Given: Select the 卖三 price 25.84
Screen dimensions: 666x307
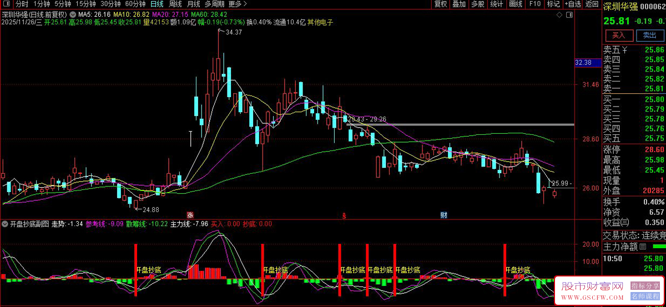Looking at the screenshot, I should [655, 69].
